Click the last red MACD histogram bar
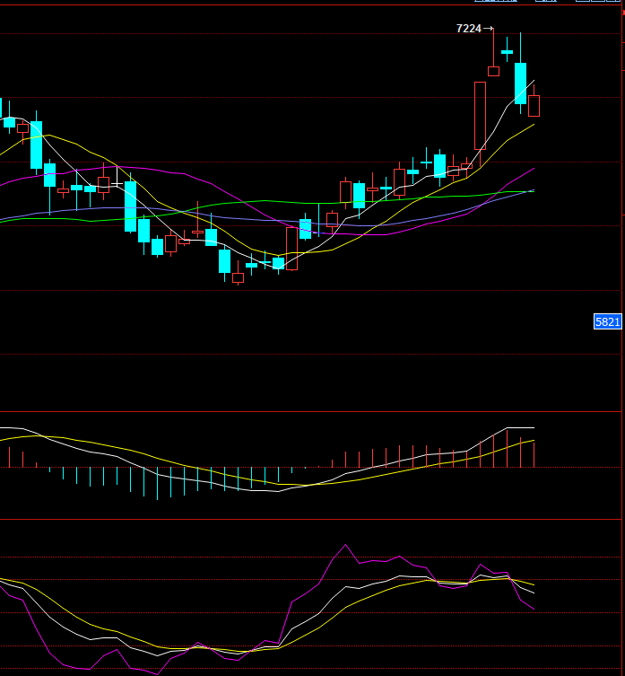 (534, 455)
